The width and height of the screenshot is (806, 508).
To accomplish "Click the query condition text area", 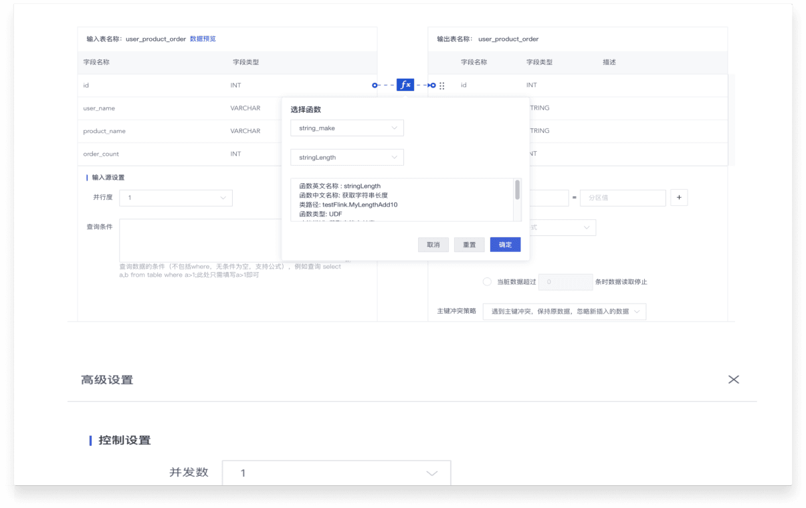I will pyautogui.click(x=201, y=240).
